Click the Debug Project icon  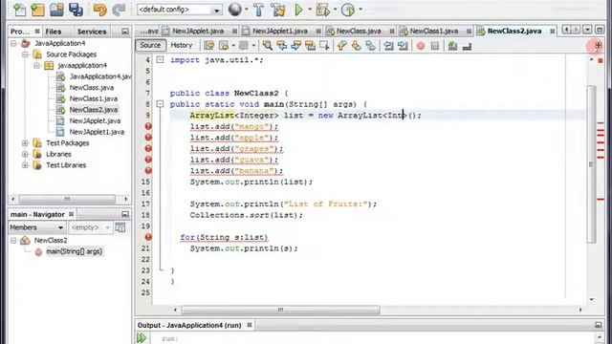pos(323,10)
